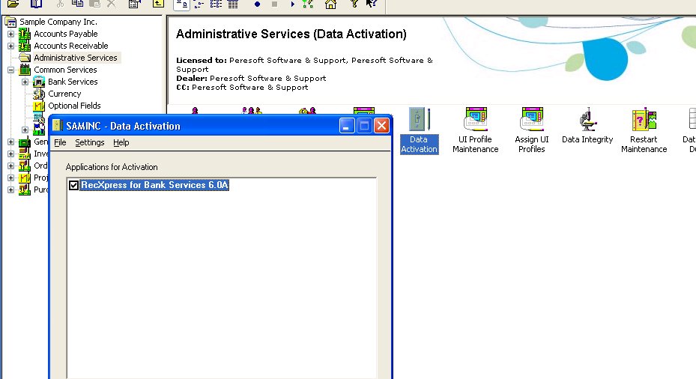
Task: Uncheck RecXpress for Bank Services 6.0A
Action: (73, 186)
